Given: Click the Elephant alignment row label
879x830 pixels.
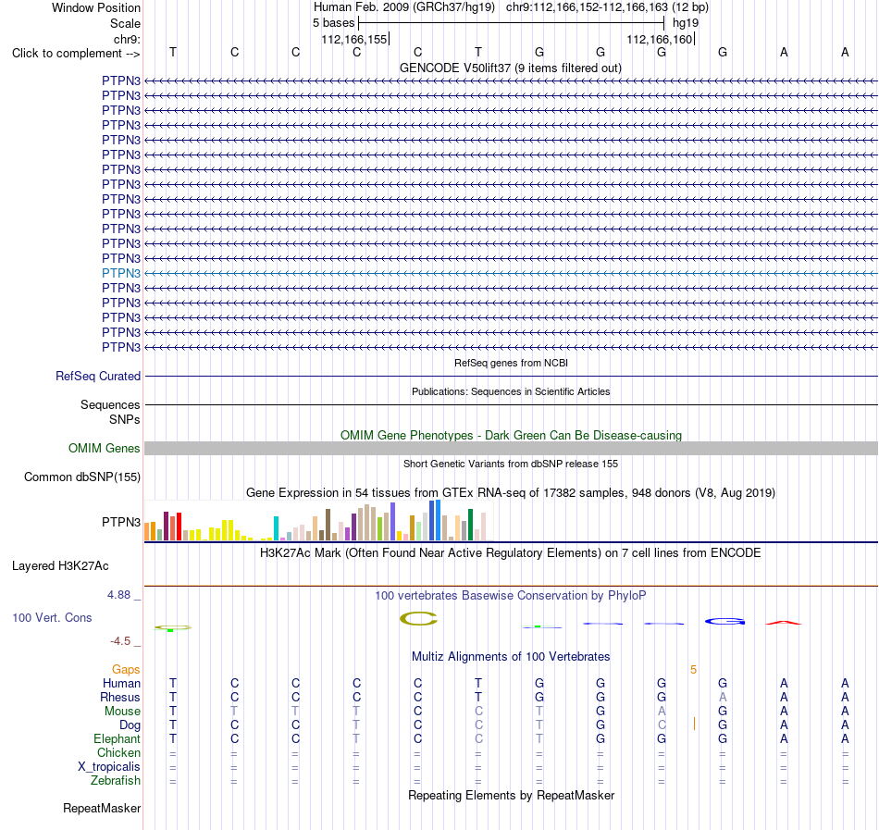Looking at the screenshot, I should point(117,738).
